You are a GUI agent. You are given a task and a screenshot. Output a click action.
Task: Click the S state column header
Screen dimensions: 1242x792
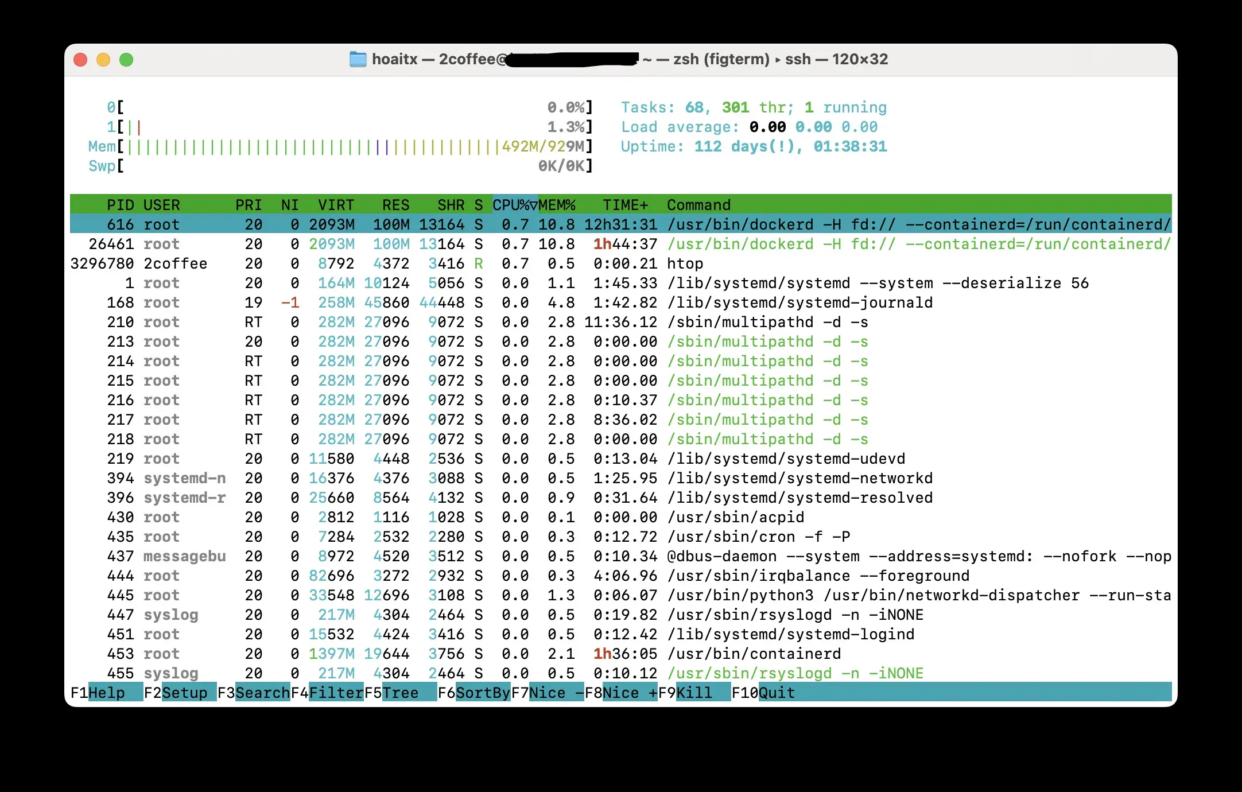(x=478, y=205)
